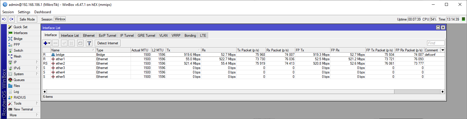Expand IPv6 submenu arrow
This screenshot has height=119, width=467.
(x=37, y=68)
